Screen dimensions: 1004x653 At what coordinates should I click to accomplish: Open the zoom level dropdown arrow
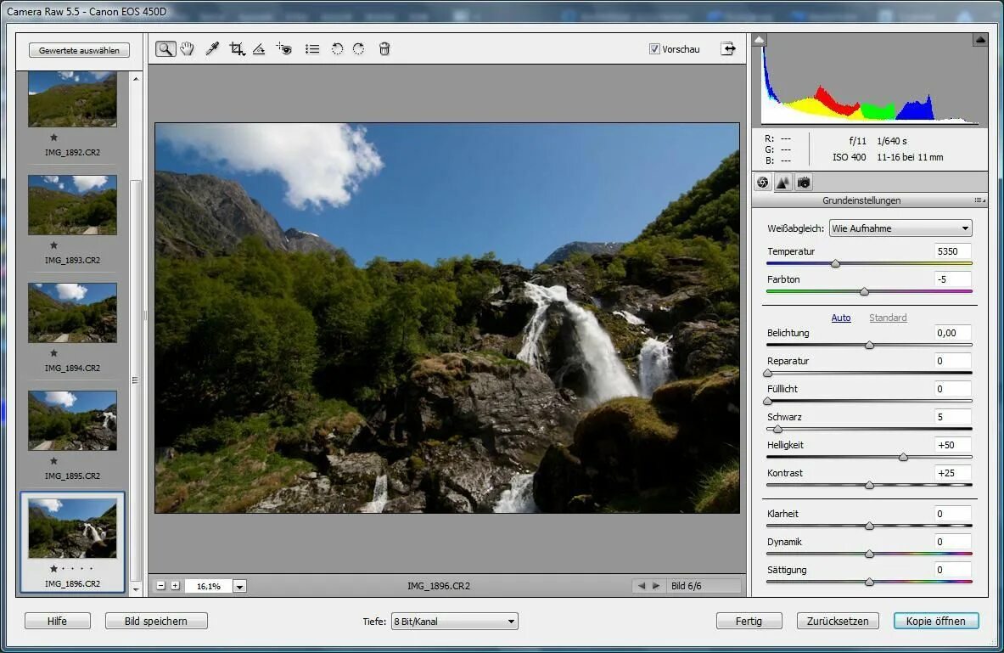[x=239, y=587]
